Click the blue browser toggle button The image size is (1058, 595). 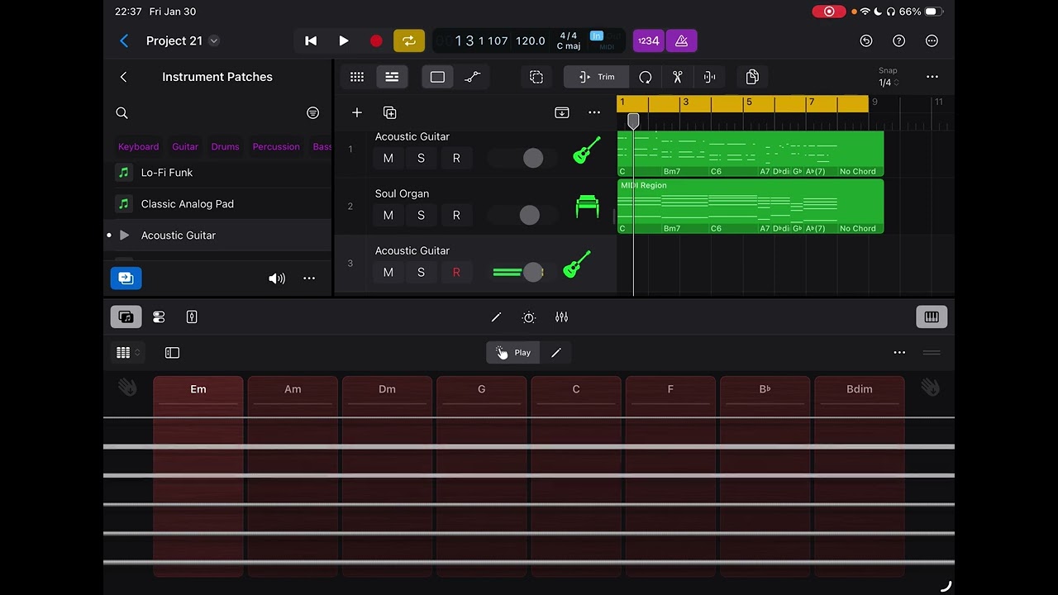click(126, 278)
